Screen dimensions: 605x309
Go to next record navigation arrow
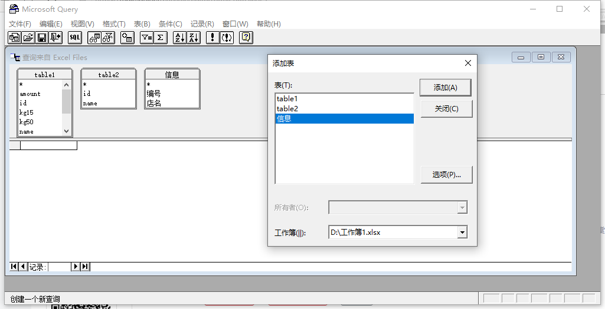[x=76, y=266]
